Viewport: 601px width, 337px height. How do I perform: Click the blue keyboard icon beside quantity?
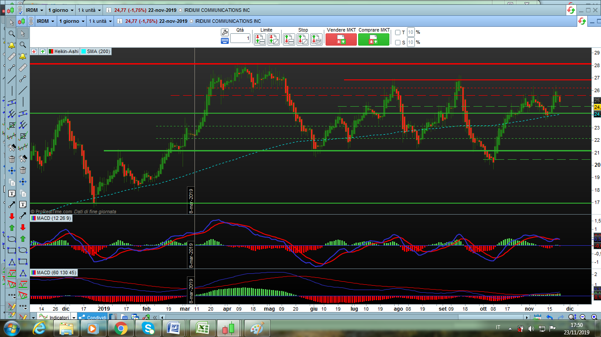tap(224, 41)
